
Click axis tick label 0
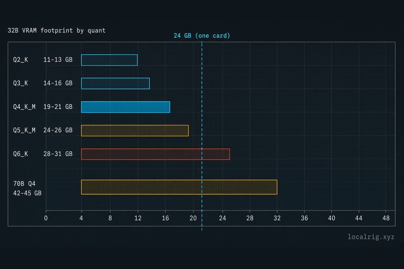pos(46,218)
